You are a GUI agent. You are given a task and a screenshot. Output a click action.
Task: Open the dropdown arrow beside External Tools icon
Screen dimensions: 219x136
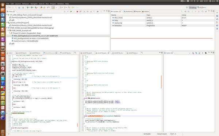[x=37, y=8]
